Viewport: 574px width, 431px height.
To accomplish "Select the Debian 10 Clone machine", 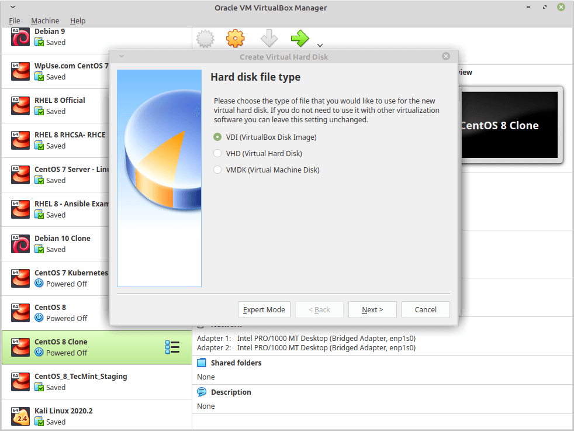I will click(56, 243).
